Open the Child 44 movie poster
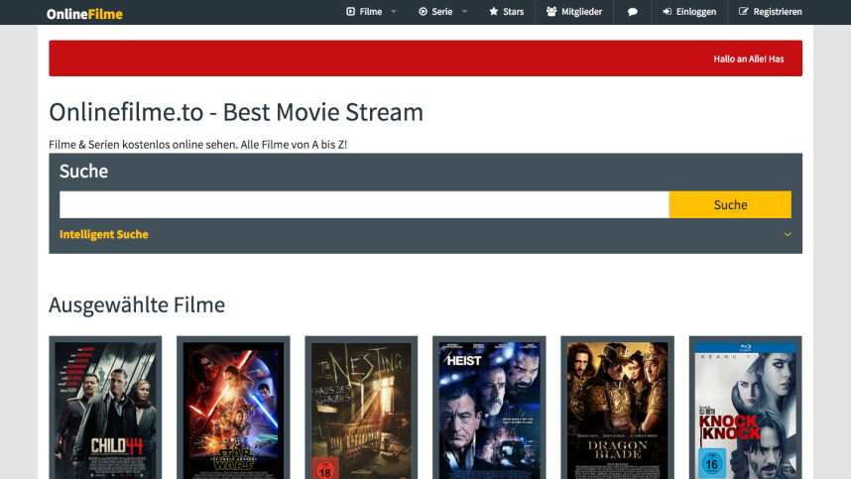Screen dimensions: 851x479 [105, 410]
